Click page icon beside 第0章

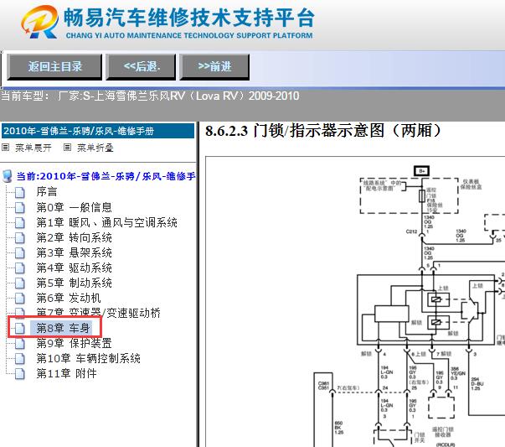coord(20,207)
